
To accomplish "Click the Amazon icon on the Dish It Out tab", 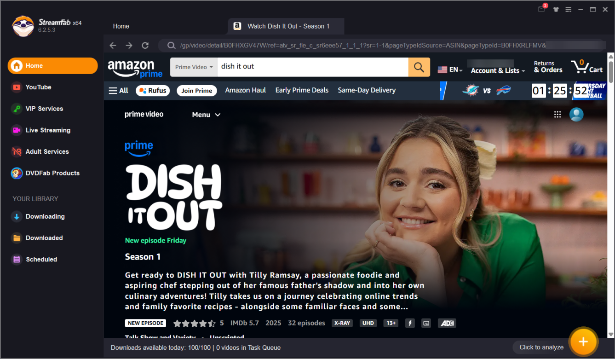I will tap(237, 26).
